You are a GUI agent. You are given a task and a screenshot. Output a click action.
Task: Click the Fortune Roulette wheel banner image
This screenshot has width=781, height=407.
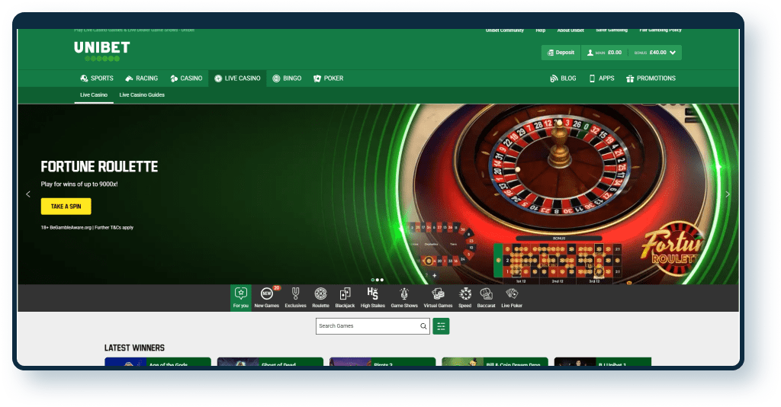click(558, 194)
